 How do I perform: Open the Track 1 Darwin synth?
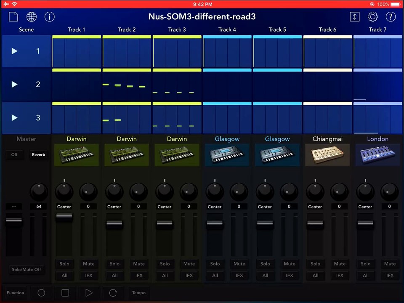click(77, 155)
